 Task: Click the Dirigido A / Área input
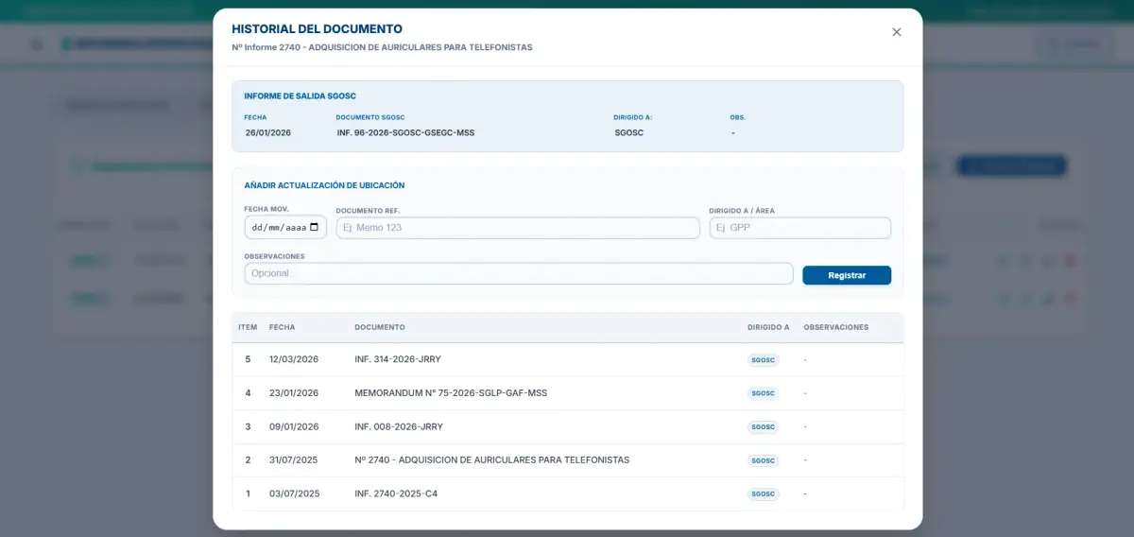(x=799, y=228)
